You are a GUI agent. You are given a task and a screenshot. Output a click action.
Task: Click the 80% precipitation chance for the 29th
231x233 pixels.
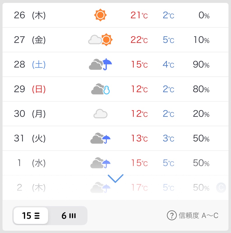click(x=201, y=89)
